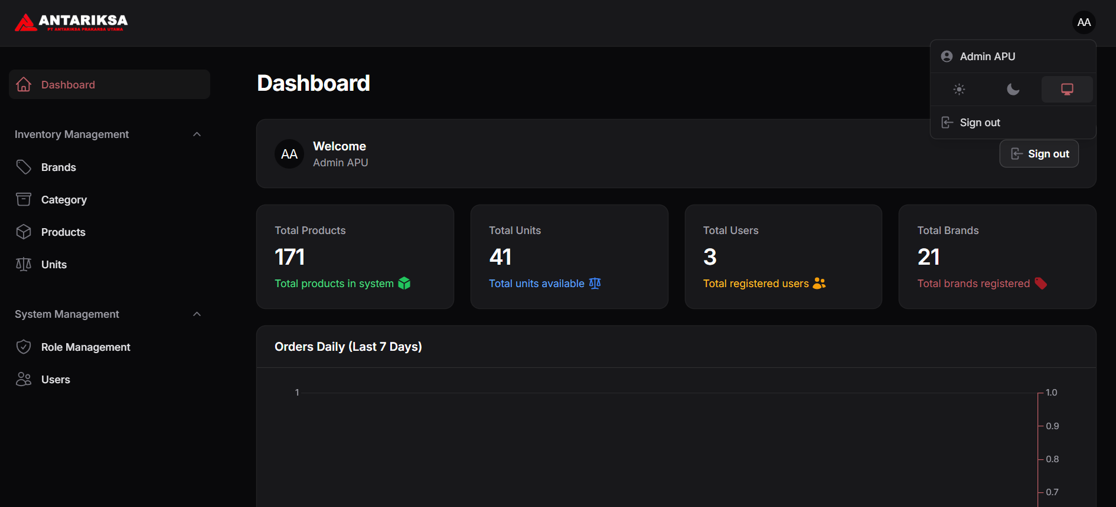Screen dimensions: 1116x507
Task: Click the Products cube icon in sidebar
Action: point(24,232)
